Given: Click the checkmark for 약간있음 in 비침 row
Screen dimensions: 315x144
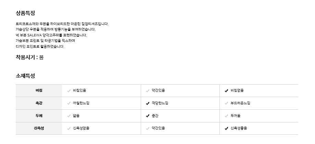Looking at the screenshot, I should pos(148,91).
